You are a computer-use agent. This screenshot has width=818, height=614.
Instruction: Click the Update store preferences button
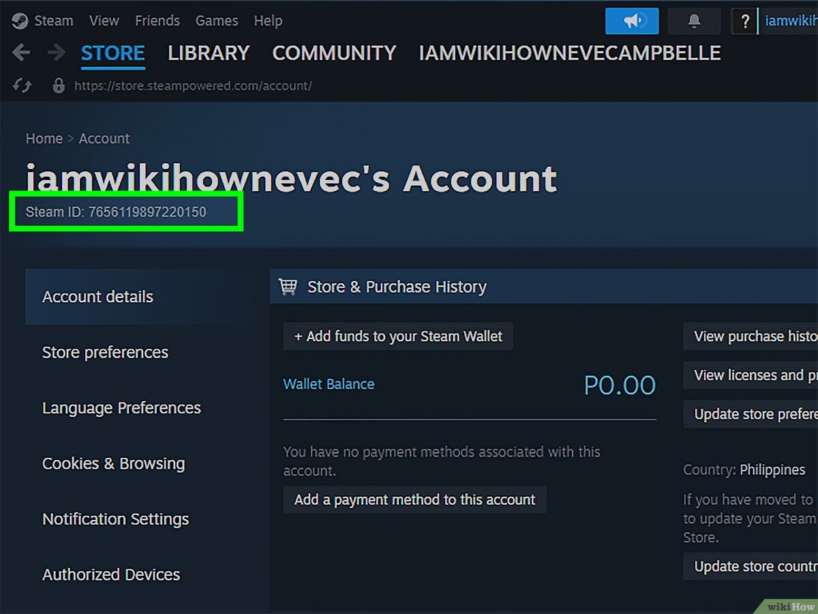tap(751, 414)
